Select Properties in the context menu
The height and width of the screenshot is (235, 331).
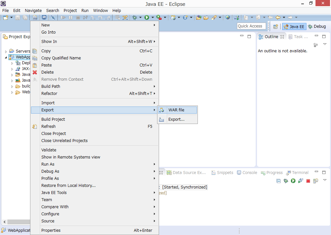pyautogui.click(x=95, y=230)
